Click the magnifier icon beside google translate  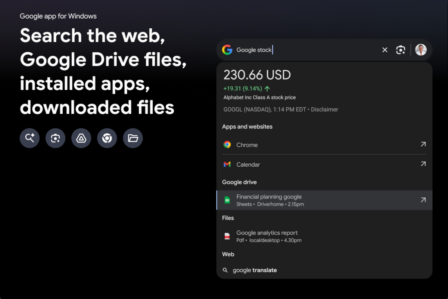point(225,270)
